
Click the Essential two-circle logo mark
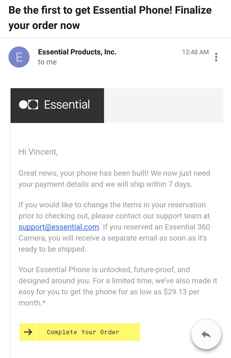click(x=29, y=105)
